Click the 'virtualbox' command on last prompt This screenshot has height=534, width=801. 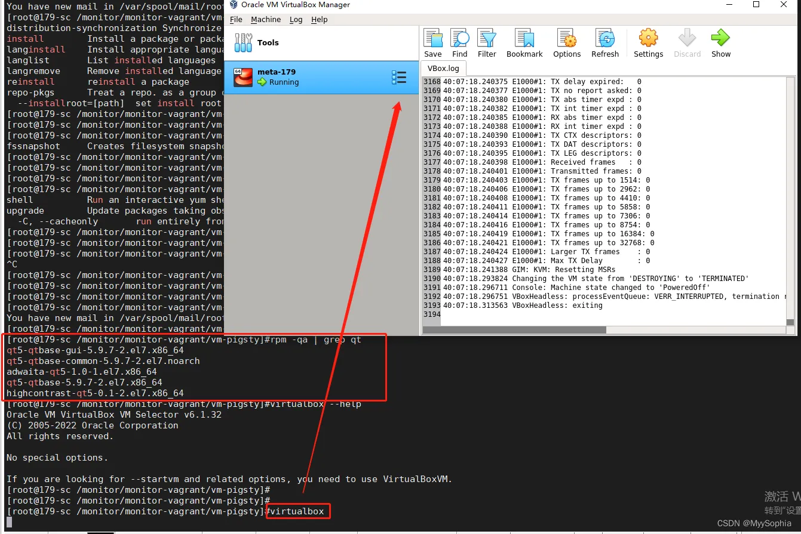click(x=297, y=511)
